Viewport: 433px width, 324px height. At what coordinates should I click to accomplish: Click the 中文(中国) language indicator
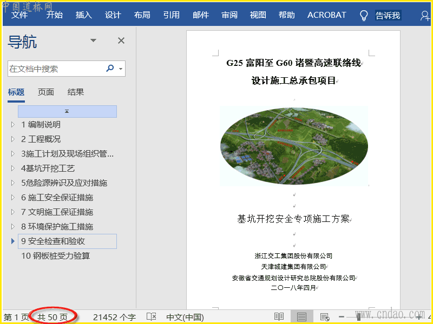(x=185, y=317)
